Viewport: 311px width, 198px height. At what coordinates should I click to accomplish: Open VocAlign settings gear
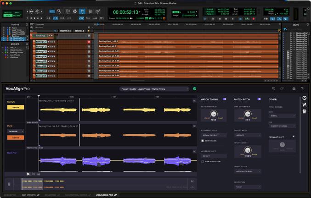click(294, 88)
